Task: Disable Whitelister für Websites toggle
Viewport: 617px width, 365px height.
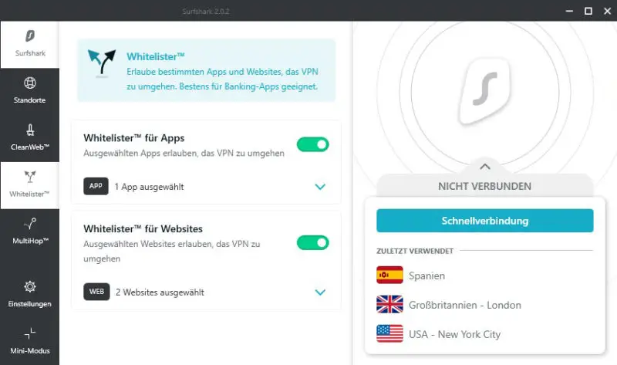Action: click(313, 243)
